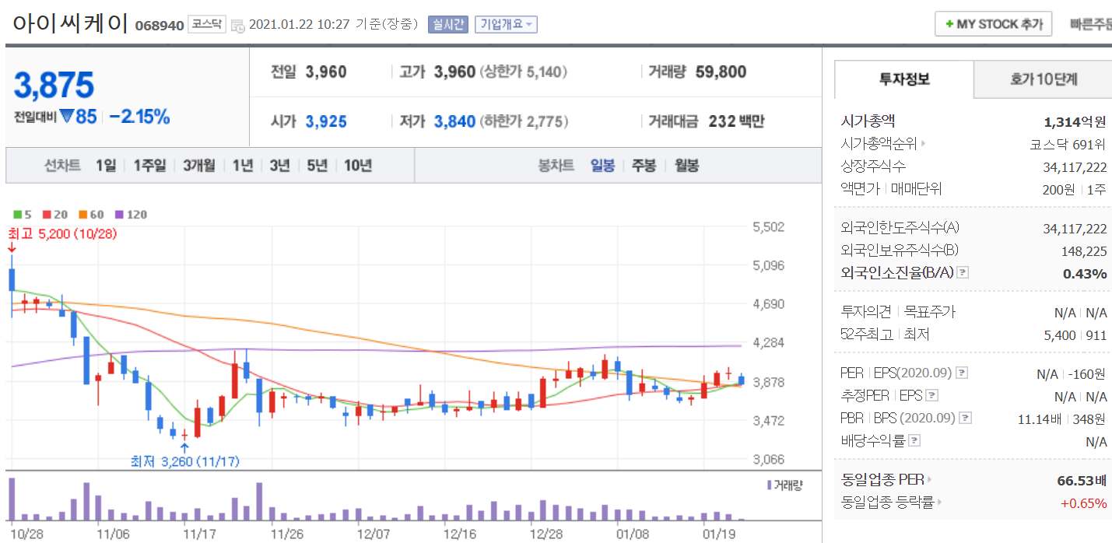The width and height of the screenshot is (1112, 543).
Task: Click help icon next to PBR BPS(2020.09)
Action: point(965,419)
